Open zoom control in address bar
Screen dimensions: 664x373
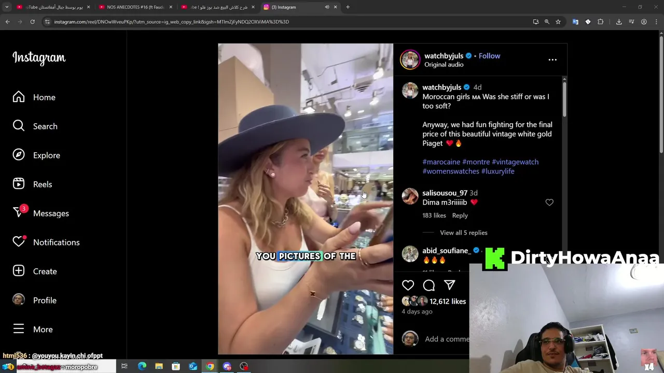547,22
